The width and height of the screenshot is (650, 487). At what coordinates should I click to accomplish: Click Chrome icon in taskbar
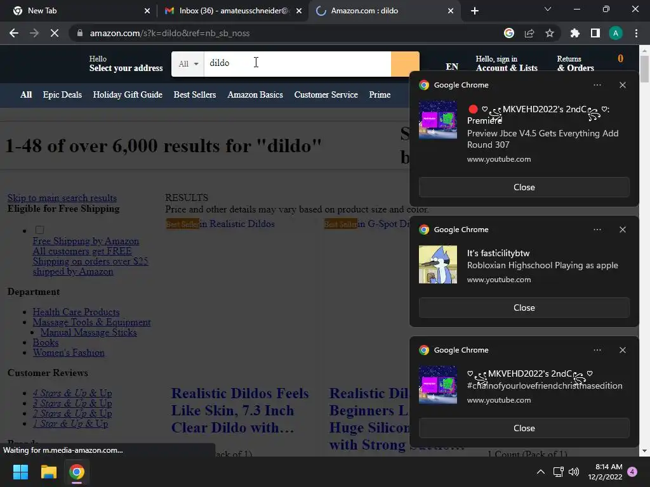77,472
